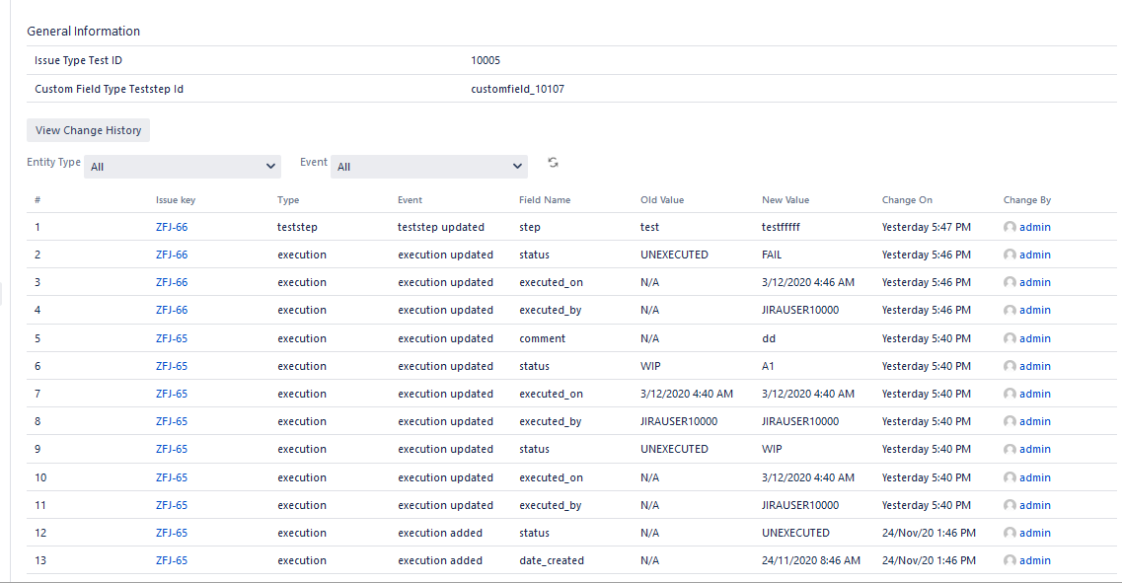
Task: Open ZFJ-66 link for status FAIL row
Action: (x=172, y=255)
